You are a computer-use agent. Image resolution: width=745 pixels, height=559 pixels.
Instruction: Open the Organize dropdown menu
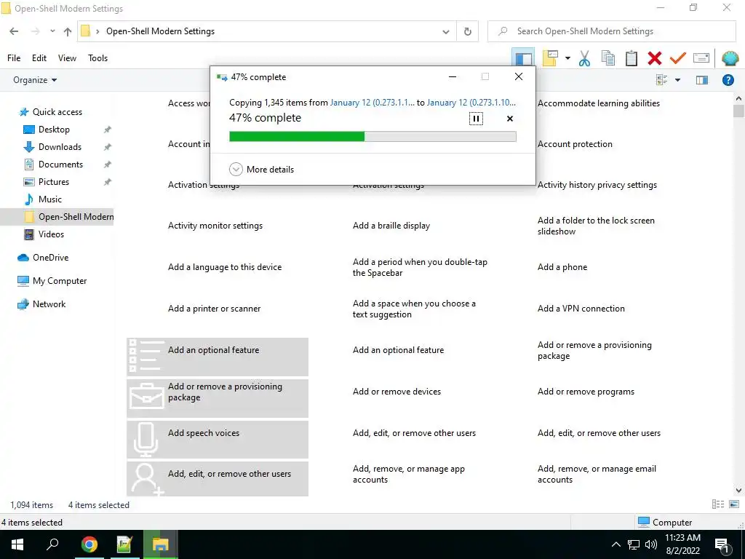[x=35, y=80]
